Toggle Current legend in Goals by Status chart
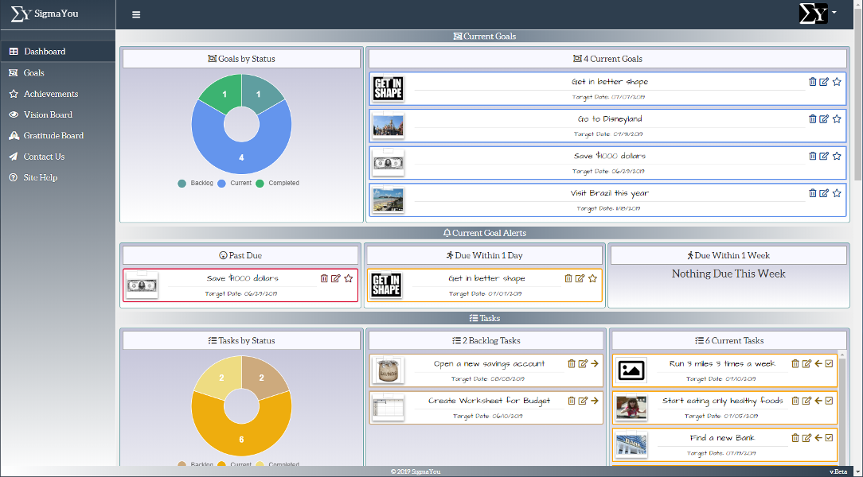The height and width of the screenshot is (477, 863). pyautogui.click(x=235, y=183)
